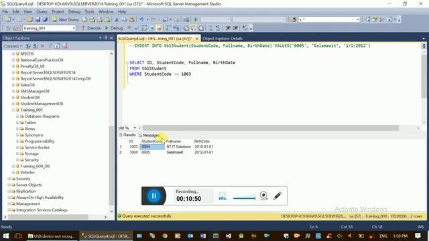Open the Help menu
Image resolution: width=429 pixels, height=241 pixels.
tap(122, 11)
